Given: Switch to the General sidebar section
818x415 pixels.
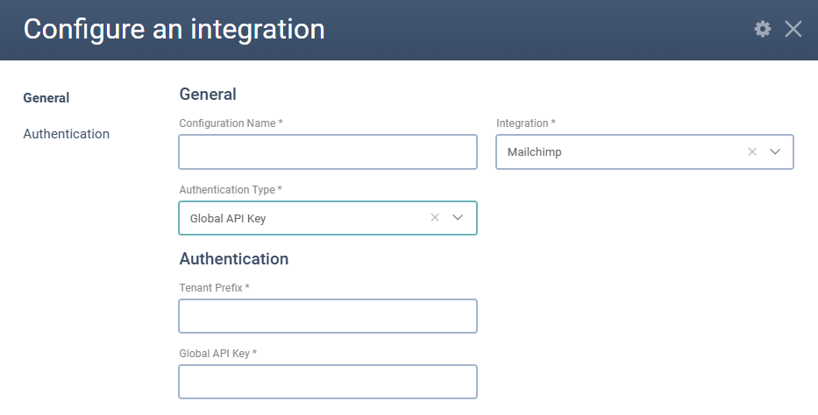Looking at the screenshot, I should [46, 98].
